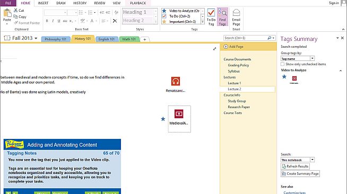Expand the Styles gallery
The height and width of the screenshot is (194, 347).
point(155,22)
